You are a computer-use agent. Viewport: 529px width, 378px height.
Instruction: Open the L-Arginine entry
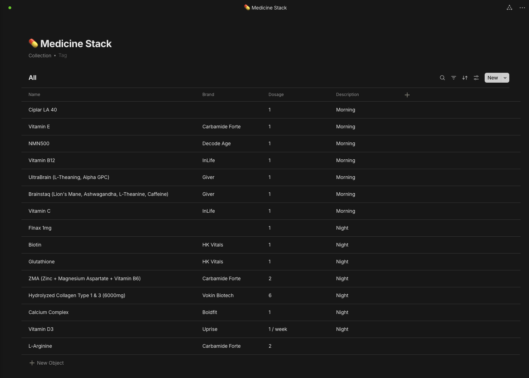click(40, 346)
